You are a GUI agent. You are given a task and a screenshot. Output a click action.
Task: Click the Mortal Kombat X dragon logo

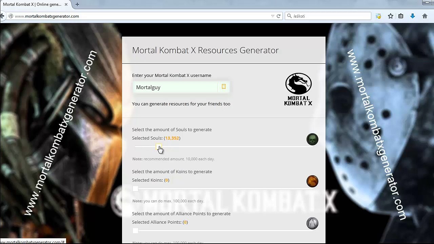[x=298, y=89]
